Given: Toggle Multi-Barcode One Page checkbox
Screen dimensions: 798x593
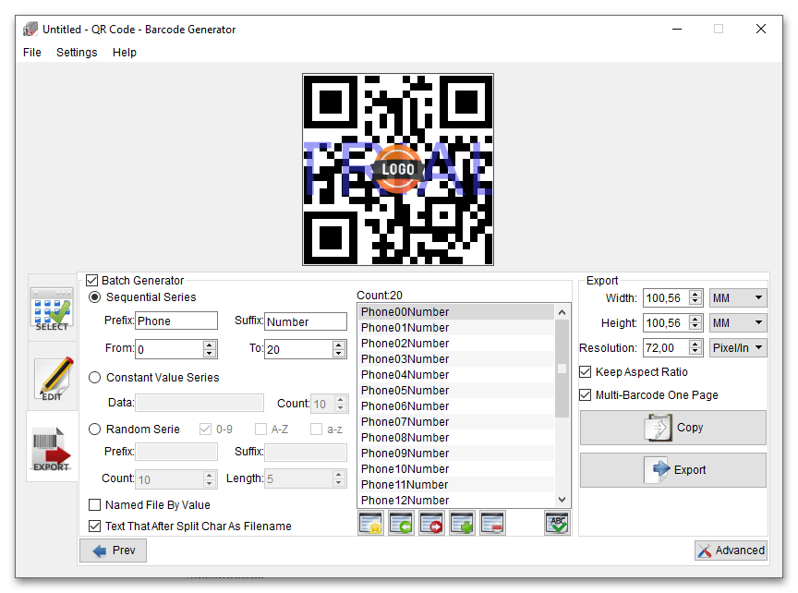Looking at the screenshot, I should coord(586,395).
